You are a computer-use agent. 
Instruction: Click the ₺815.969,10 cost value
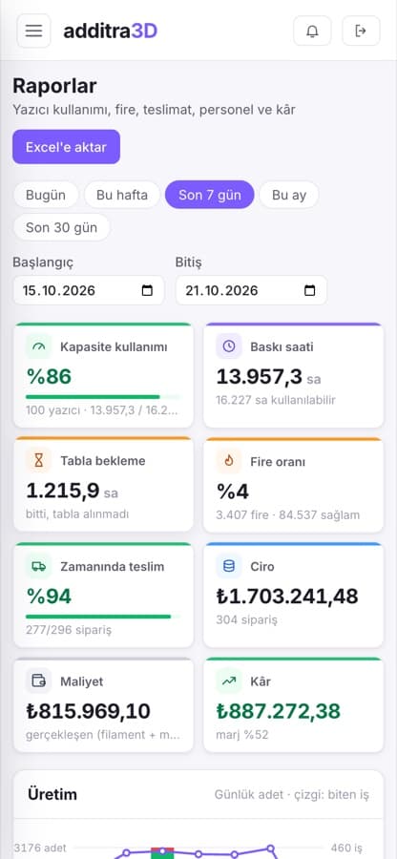(88, 712)
